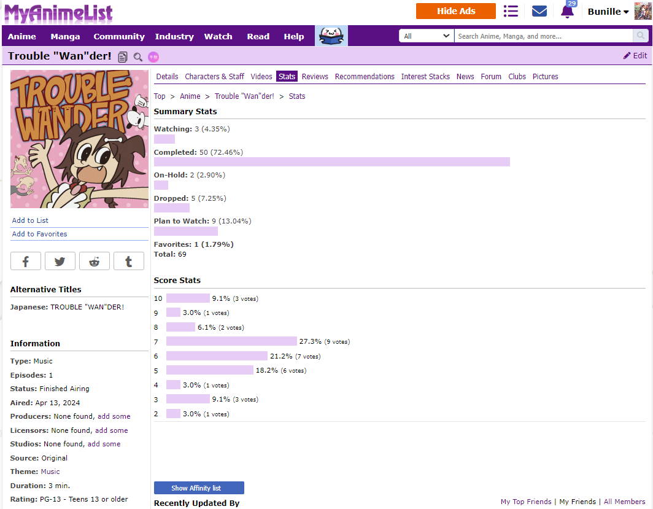
Task: Click the magnifier icon beside the title
Action: pyautogui.click(x=138, y=57)
